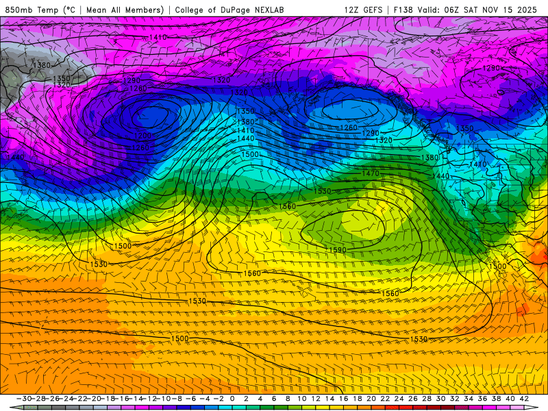548x411 pixels.
Task: Select the -20 value on the color scale
Action: tap(94, 399)
